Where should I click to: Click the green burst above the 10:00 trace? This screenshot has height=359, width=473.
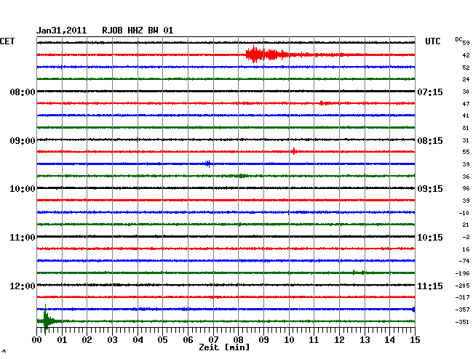click(242, 176)
